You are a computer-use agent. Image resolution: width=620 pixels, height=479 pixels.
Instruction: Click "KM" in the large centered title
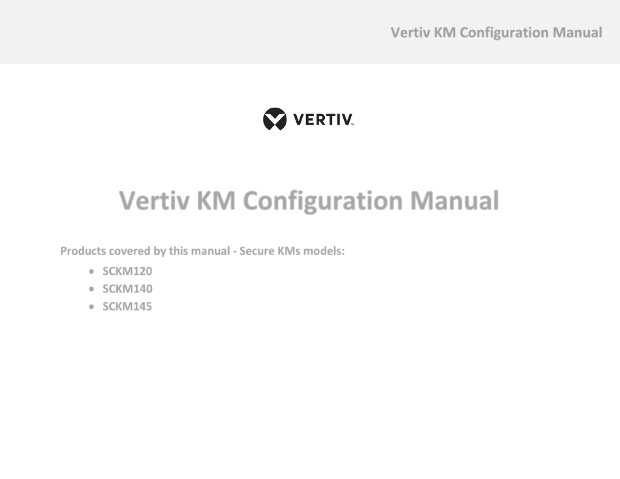point(216,200)
